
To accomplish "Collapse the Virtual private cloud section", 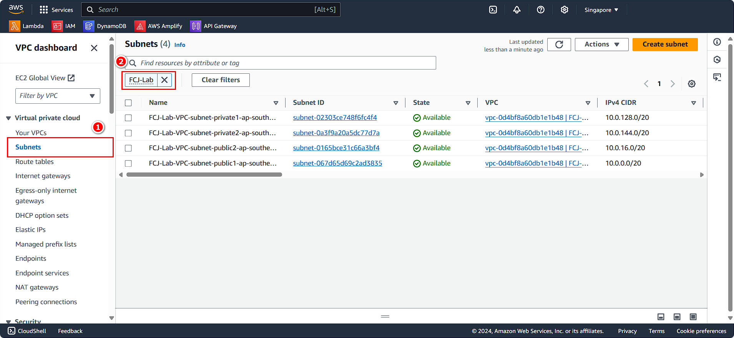I will click(8, 118).
